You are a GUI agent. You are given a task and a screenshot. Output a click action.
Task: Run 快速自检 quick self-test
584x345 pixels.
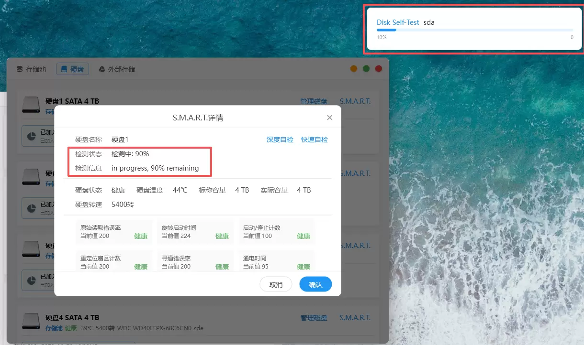click(314, 140)
